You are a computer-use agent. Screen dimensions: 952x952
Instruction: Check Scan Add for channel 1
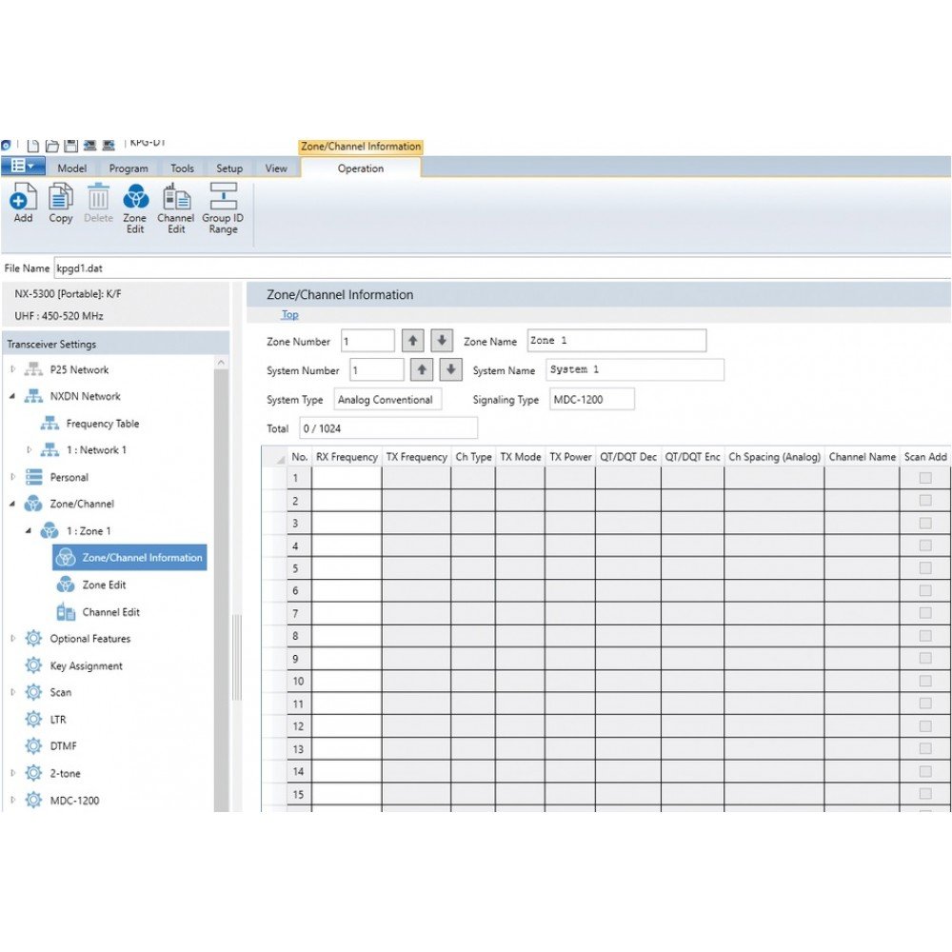point(924,478)
